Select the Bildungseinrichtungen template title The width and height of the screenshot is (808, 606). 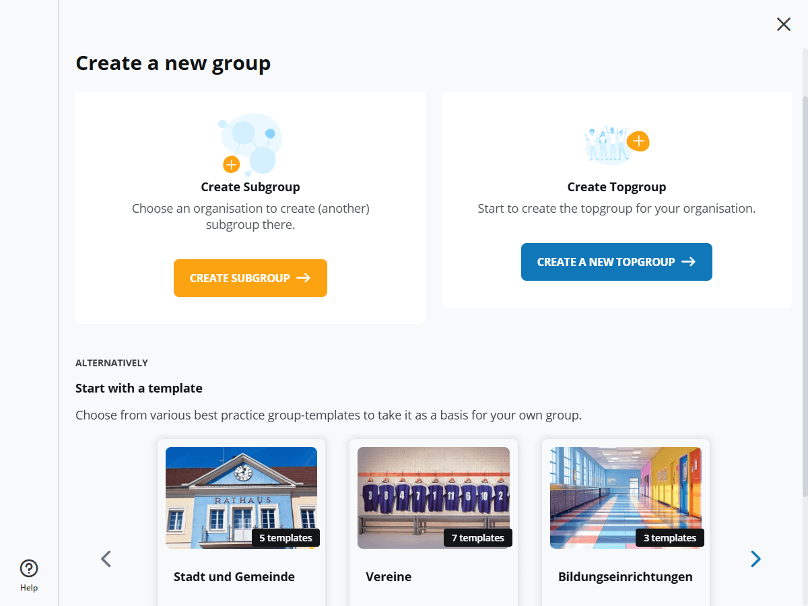[x=625, y=577]
